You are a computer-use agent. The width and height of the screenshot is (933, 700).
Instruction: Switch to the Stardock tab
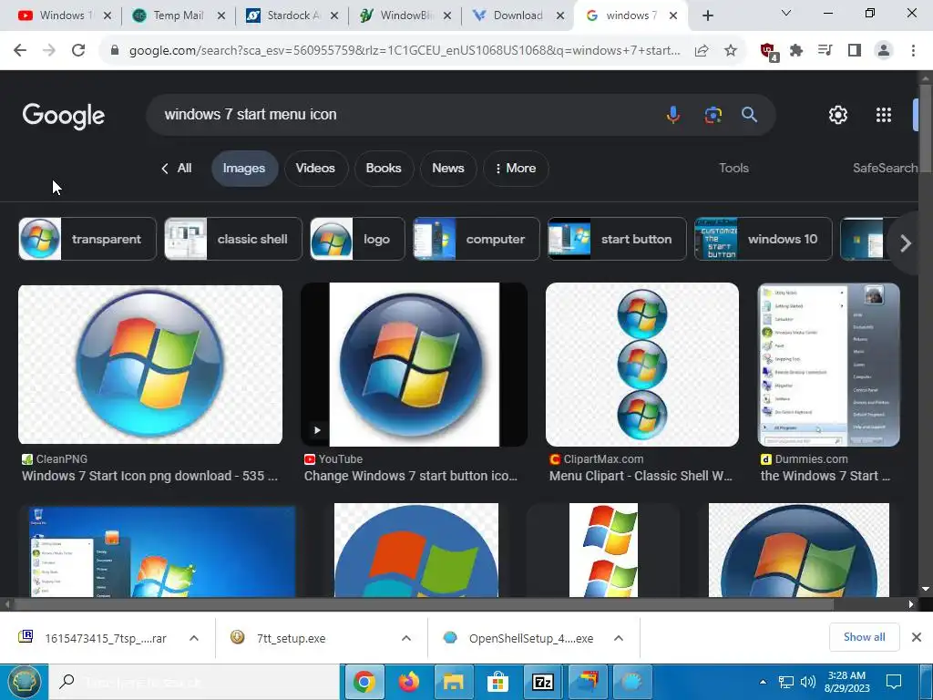point(293,15)
